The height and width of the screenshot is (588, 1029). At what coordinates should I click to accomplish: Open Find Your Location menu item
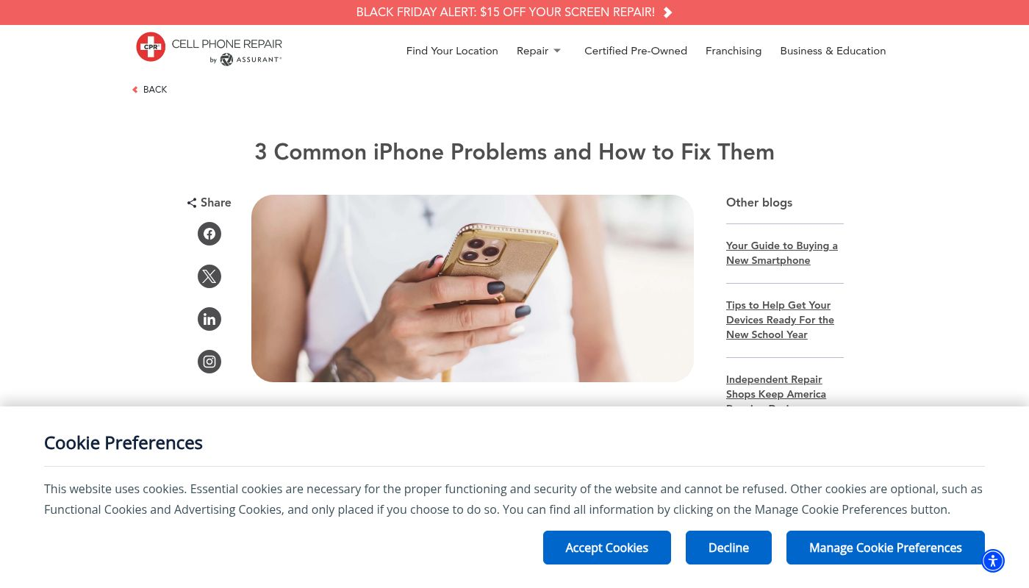point(452,51)
